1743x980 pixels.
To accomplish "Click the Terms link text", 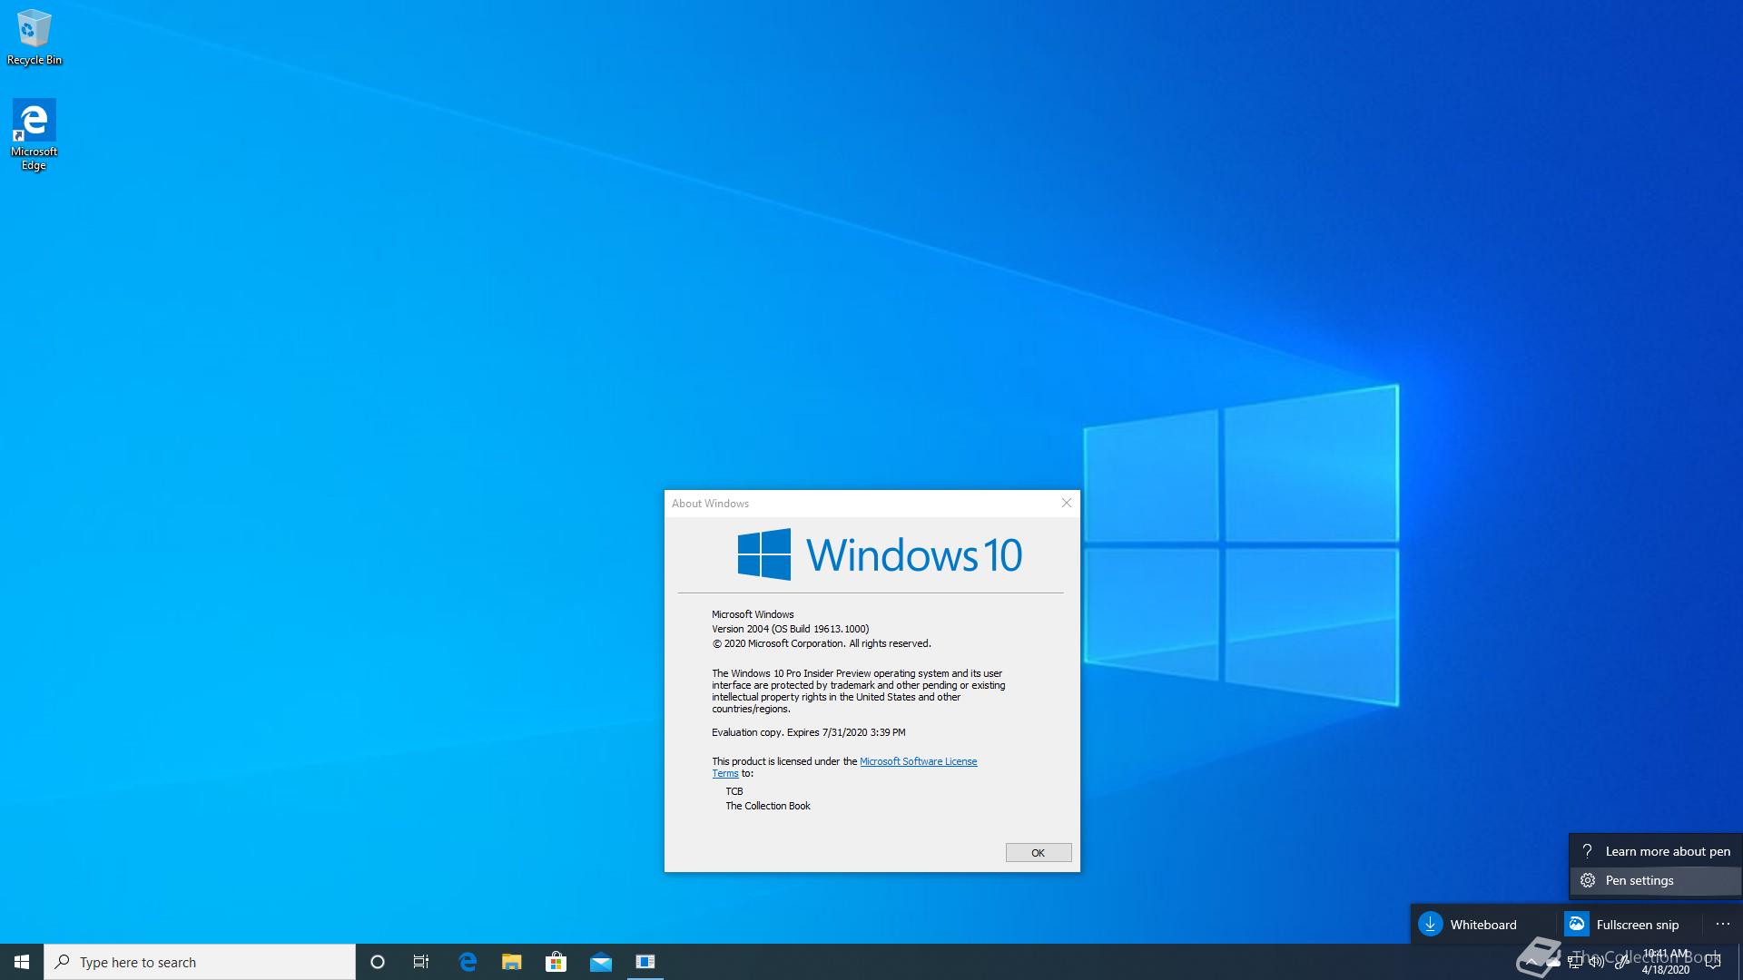I will click(724, 773).
